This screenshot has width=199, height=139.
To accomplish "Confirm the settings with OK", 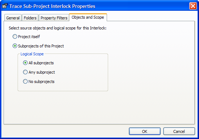I will (x=145, y=131).
